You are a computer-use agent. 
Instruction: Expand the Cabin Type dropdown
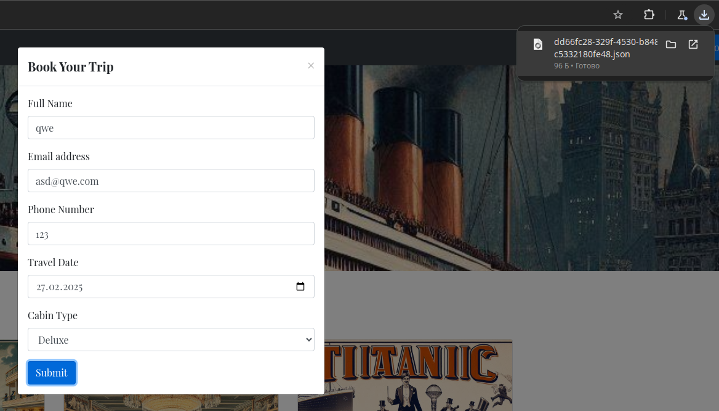coord(171,340)
